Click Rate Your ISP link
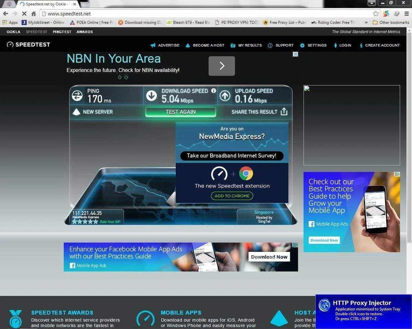The image size is (412, 329). point(110,222)
